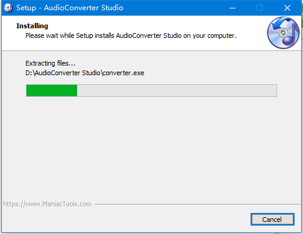Close the AudioConverter Studio Setup window

[x=287, y=8]
